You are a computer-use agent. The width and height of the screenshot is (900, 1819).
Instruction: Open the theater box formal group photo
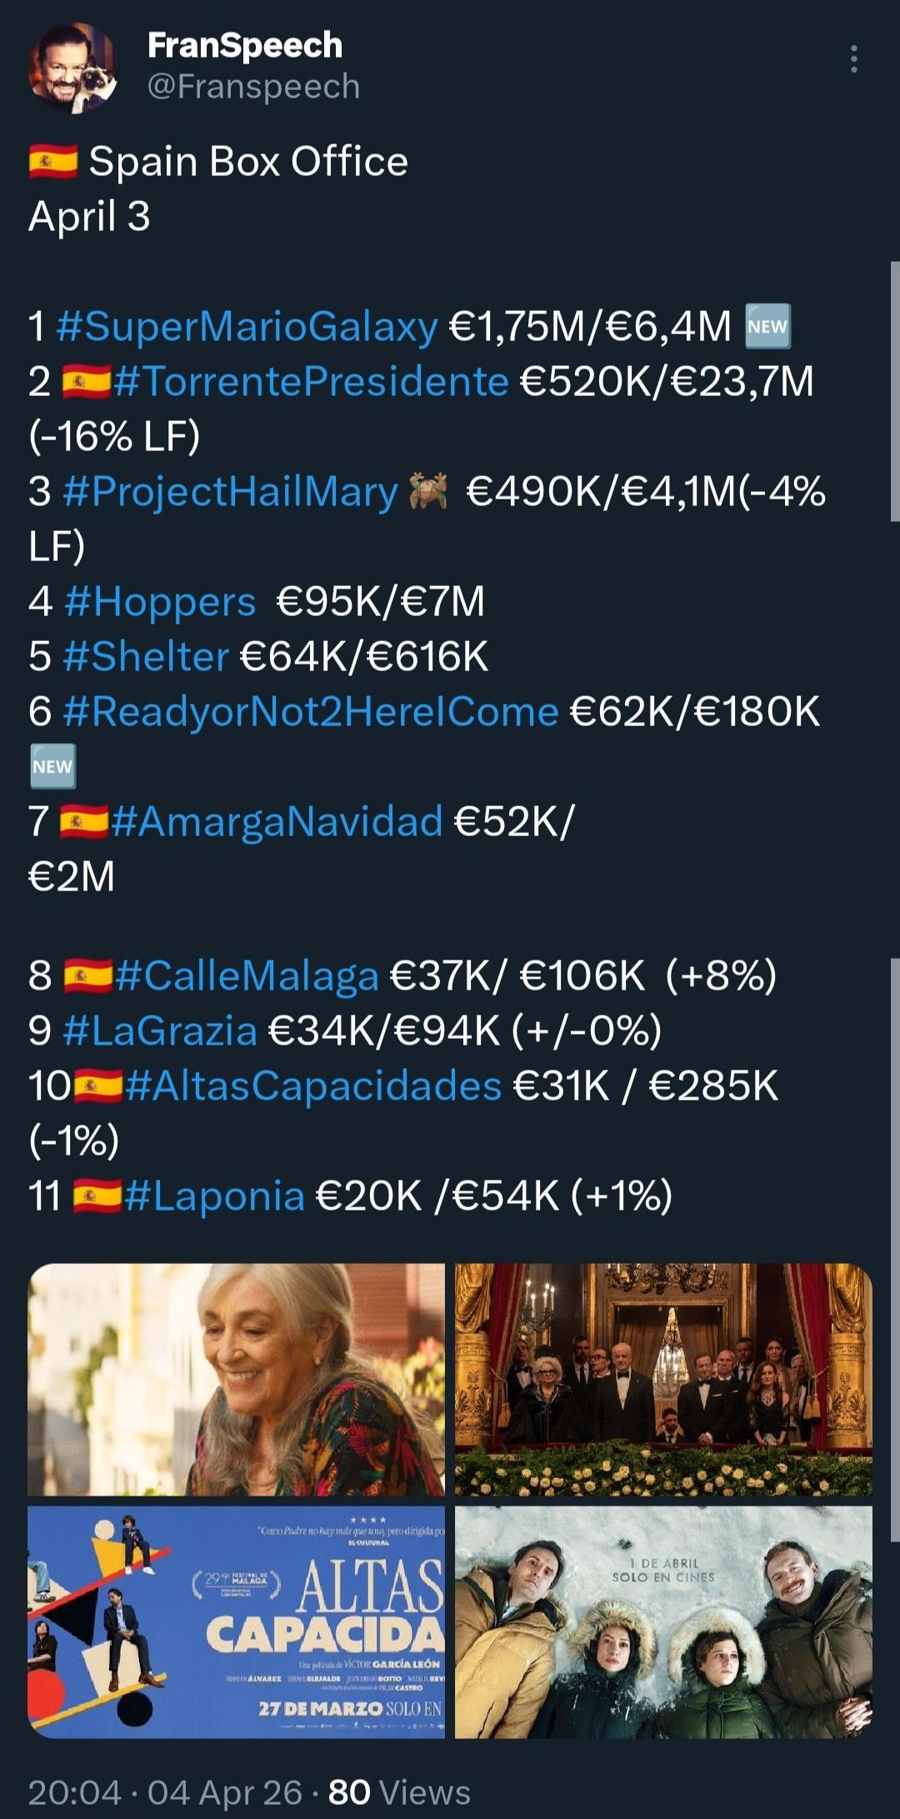click(x=663, y=1380)
